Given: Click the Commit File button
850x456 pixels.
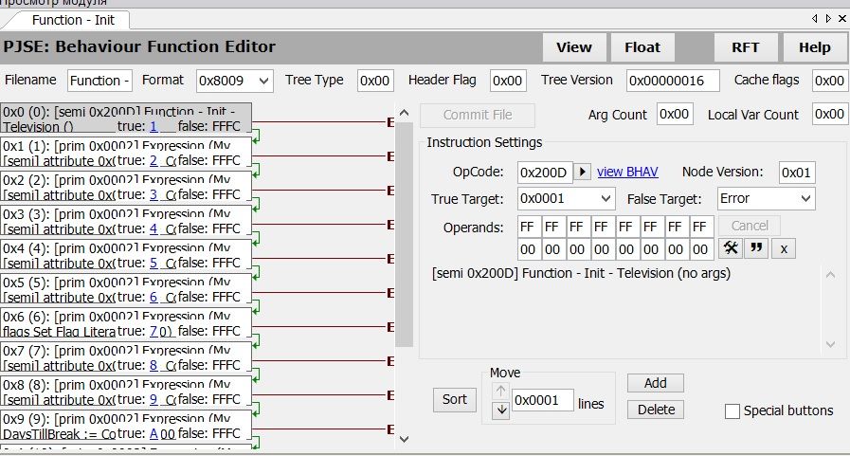Looking at the screenshot, I should coord(477,115).
